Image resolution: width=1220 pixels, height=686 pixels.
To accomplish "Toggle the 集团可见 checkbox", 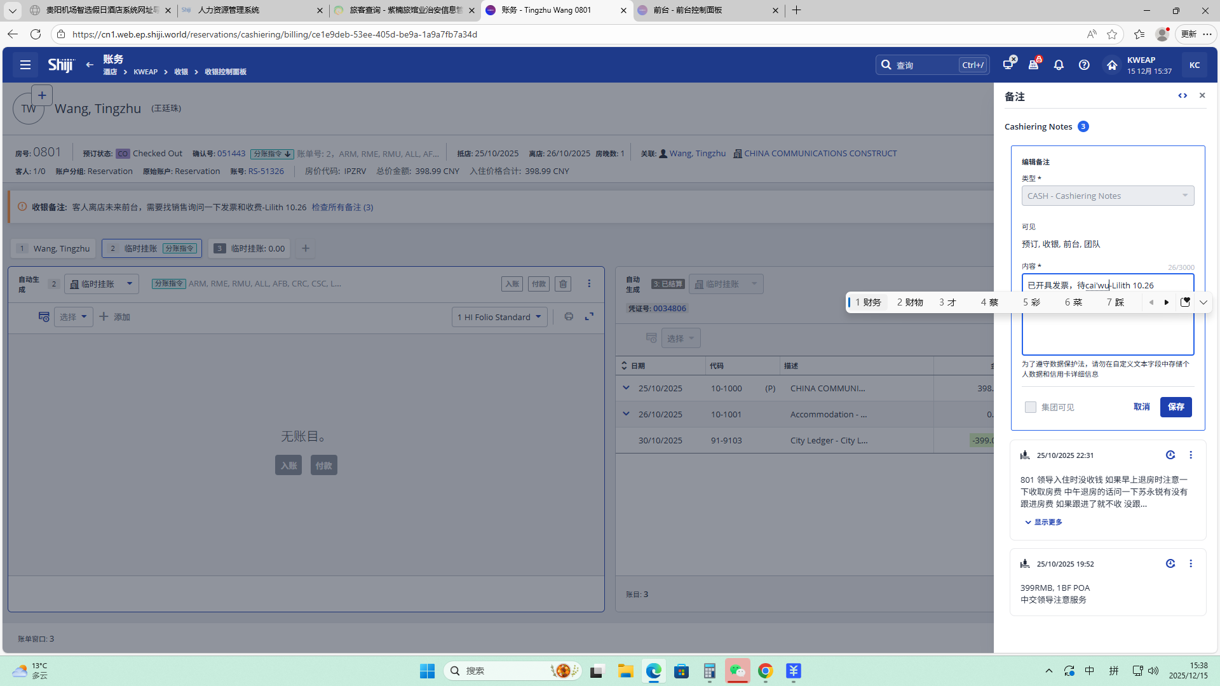I will (x=1031, y=407).
